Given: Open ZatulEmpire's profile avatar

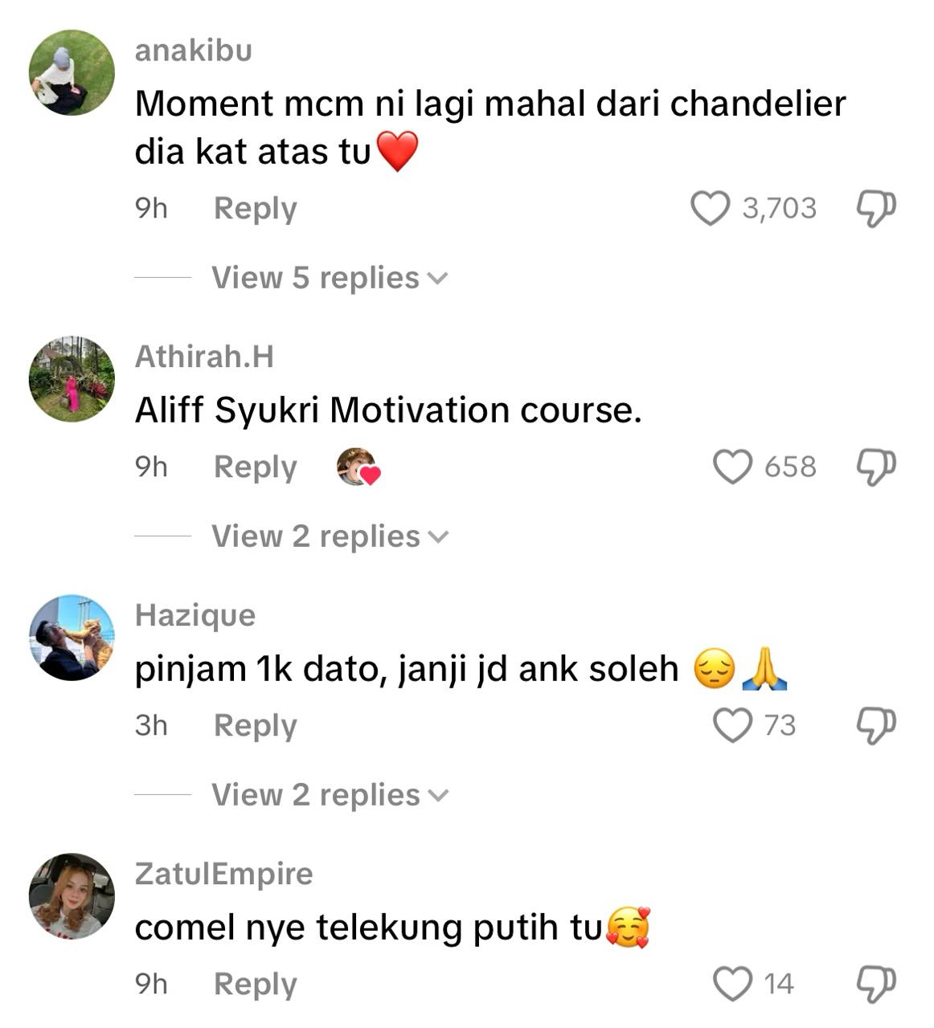Looking at the screenshot, I should coord(72,896).
